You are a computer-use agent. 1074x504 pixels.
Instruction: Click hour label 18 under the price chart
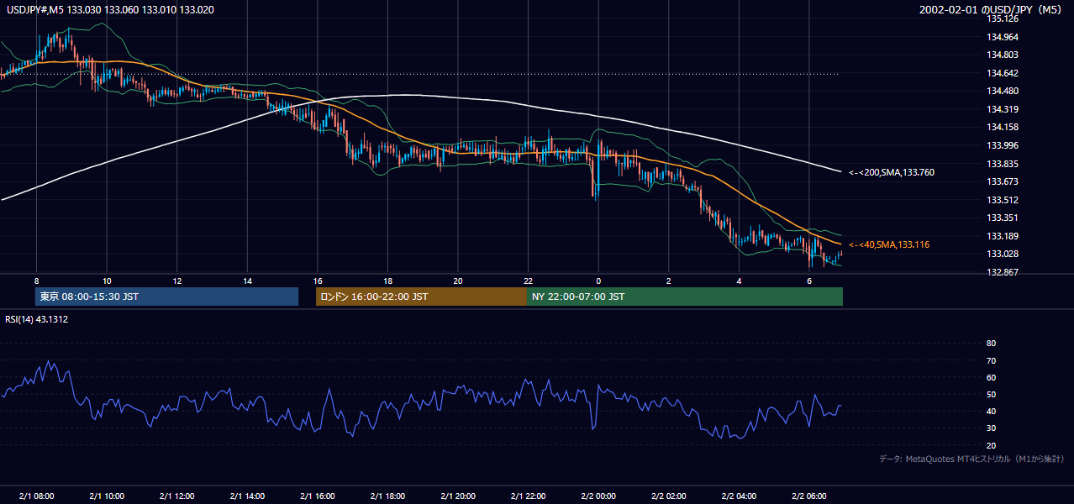pyautogui.click(x=387, y=281)
